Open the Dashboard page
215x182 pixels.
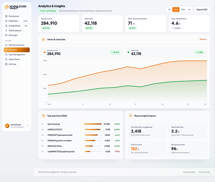coord(17,16)
